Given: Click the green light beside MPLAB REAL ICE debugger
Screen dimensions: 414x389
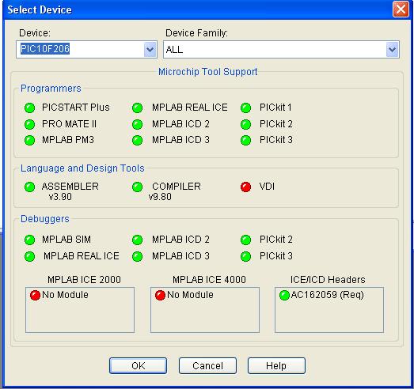Looking at the screenshot, I should pos(29,256).
